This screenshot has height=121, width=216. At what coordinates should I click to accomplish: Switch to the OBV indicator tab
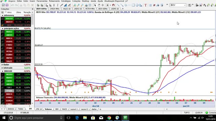coord(57,109)
